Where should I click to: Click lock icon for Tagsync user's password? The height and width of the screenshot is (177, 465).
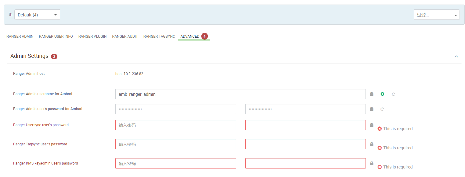point(371,144)
